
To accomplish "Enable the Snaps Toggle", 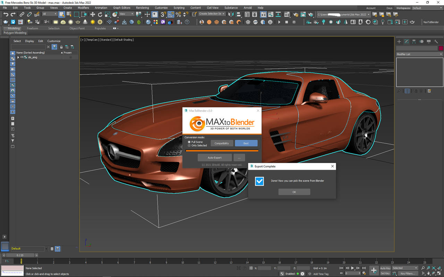I will [x=164, y=14].
